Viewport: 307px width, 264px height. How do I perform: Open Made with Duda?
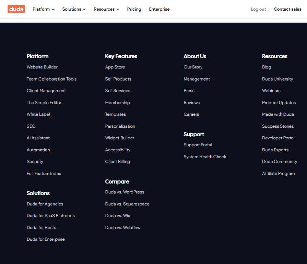[x=278, y=114]
